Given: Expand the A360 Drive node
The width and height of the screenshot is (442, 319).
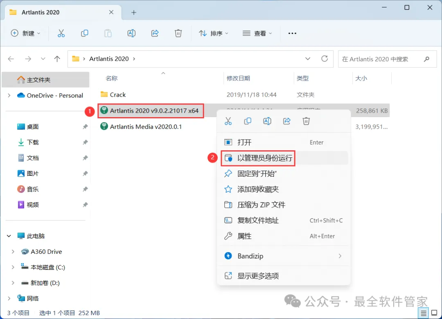Looking at the screenshot, I should (x=13, y=251).
